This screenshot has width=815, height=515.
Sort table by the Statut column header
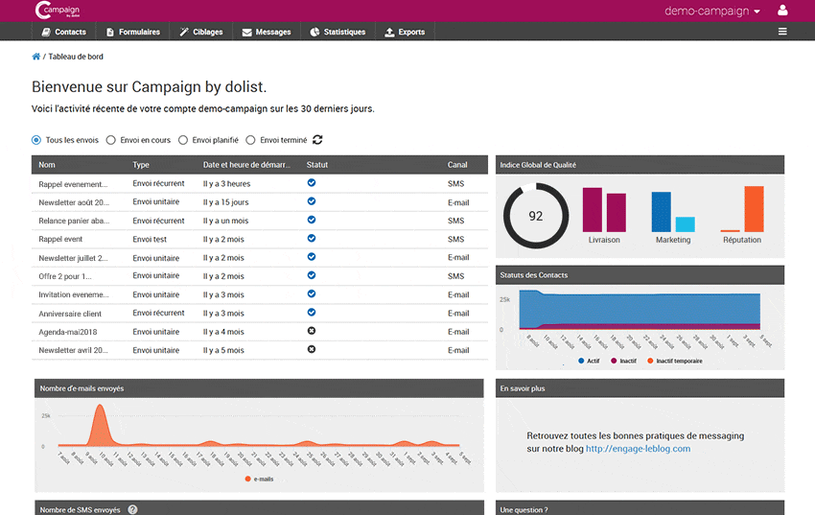click(317, 165)
